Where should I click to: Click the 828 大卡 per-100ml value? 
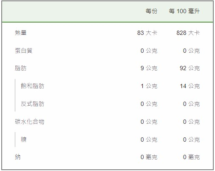[x=188, y=33]
